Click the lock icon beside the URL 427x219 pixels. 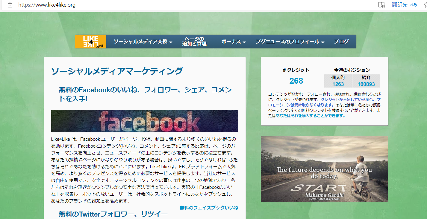[10, 5]
